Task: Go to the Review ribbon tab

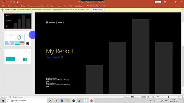Action: (x=59, y=6)
